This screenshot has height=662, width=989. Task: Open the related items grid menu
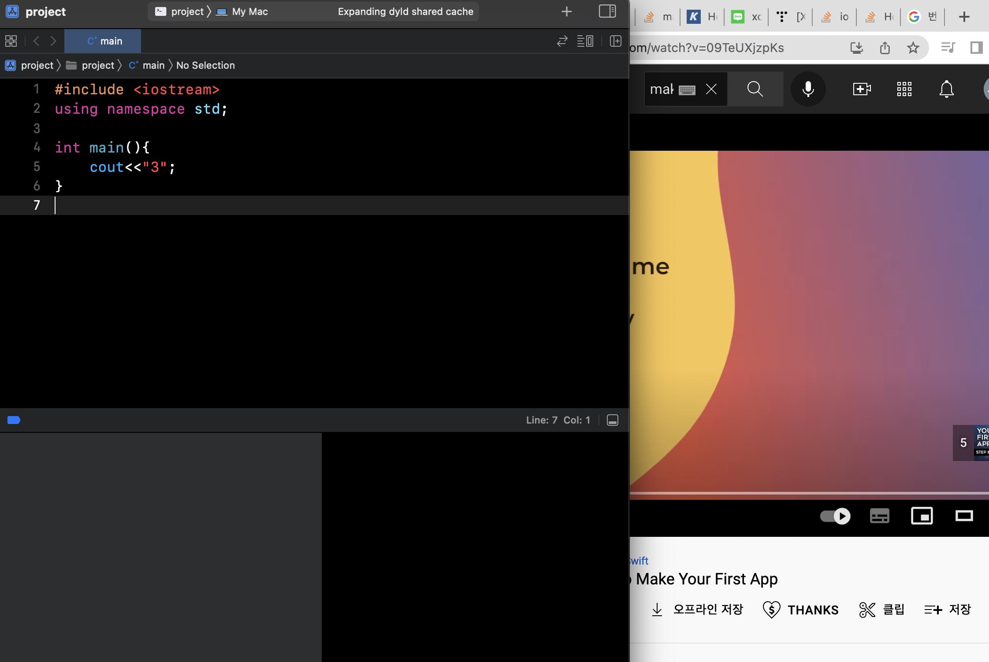(x=11, y=41)
